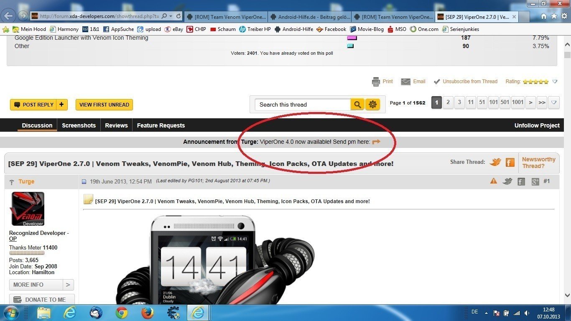Click the five-star thread rating
Image resolution: width=571 pixels, height=321 pixels.
point(535,82)
